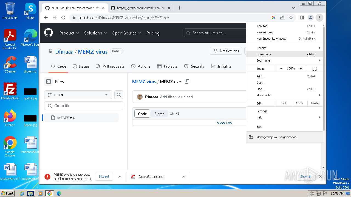
Task: Collapse the Files side panel icon
Action: [49, 82]
